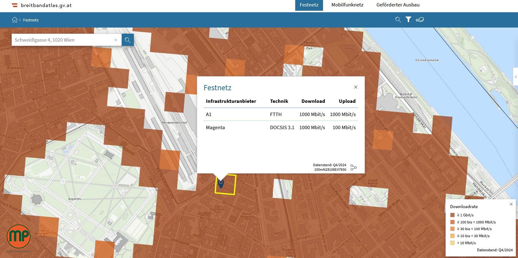Expand the side panel arrow
This screenshot has width=518, height=258.
click(x=516, y=77)
